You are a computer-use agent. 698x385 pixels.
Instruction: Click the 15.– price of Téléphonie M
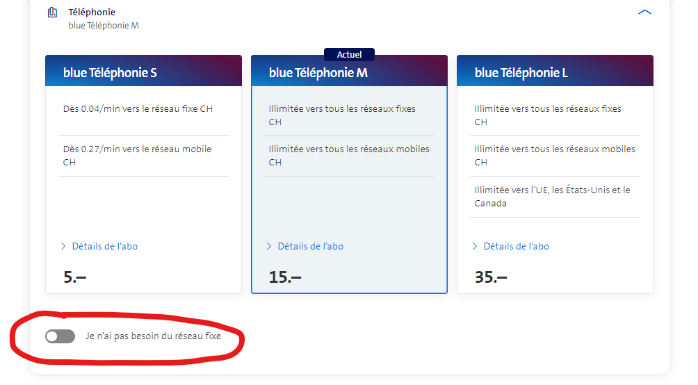point(285,277)
